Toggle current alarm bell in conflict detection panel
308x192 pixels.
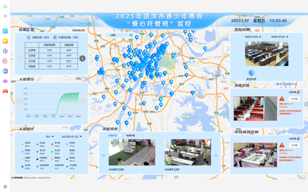coord(299,139)
